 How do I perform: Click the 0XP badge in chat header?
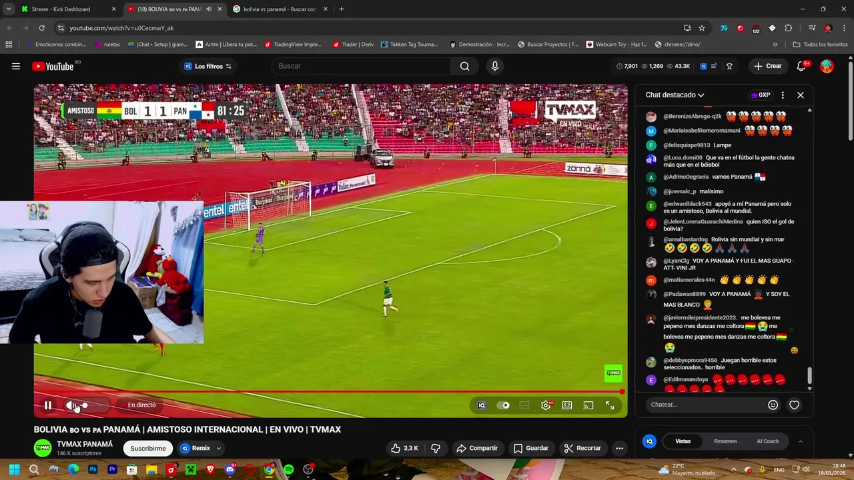(x=760, y=95)
